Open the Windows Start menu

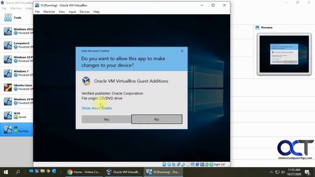6,172
